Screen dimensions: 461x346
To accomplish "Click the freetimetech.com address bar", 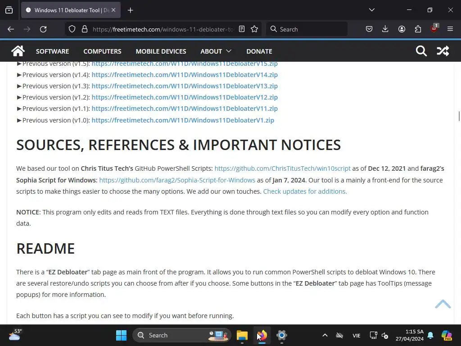I will tap(163, 29).
